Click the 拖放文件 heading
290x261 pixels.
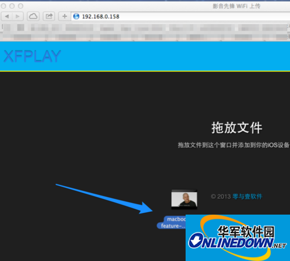(237, 128)
